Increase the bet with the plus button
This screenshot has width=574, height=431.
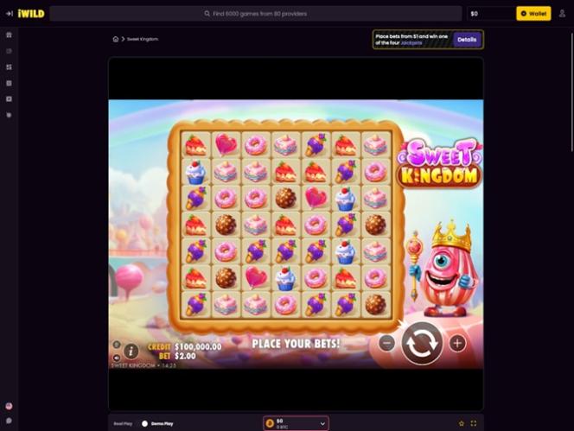457,343
